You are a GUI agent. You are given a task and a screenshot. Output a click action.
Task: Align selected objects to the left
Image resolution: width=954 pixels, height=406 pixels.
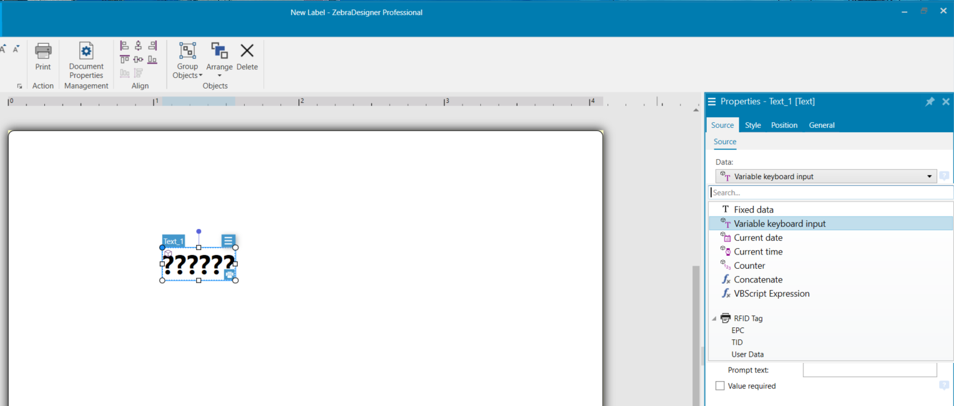pos(124,45)
